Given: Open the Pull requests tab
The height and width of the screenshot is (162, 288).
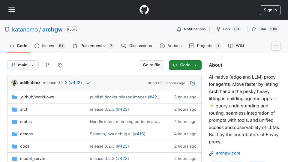Looking at the screenshot, I should point(93,46).
